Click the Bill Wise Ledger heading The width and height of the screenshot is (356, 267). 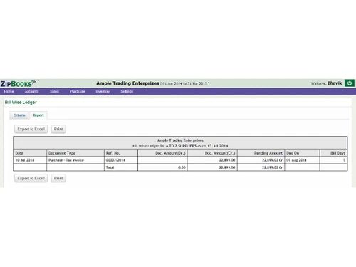21,103
